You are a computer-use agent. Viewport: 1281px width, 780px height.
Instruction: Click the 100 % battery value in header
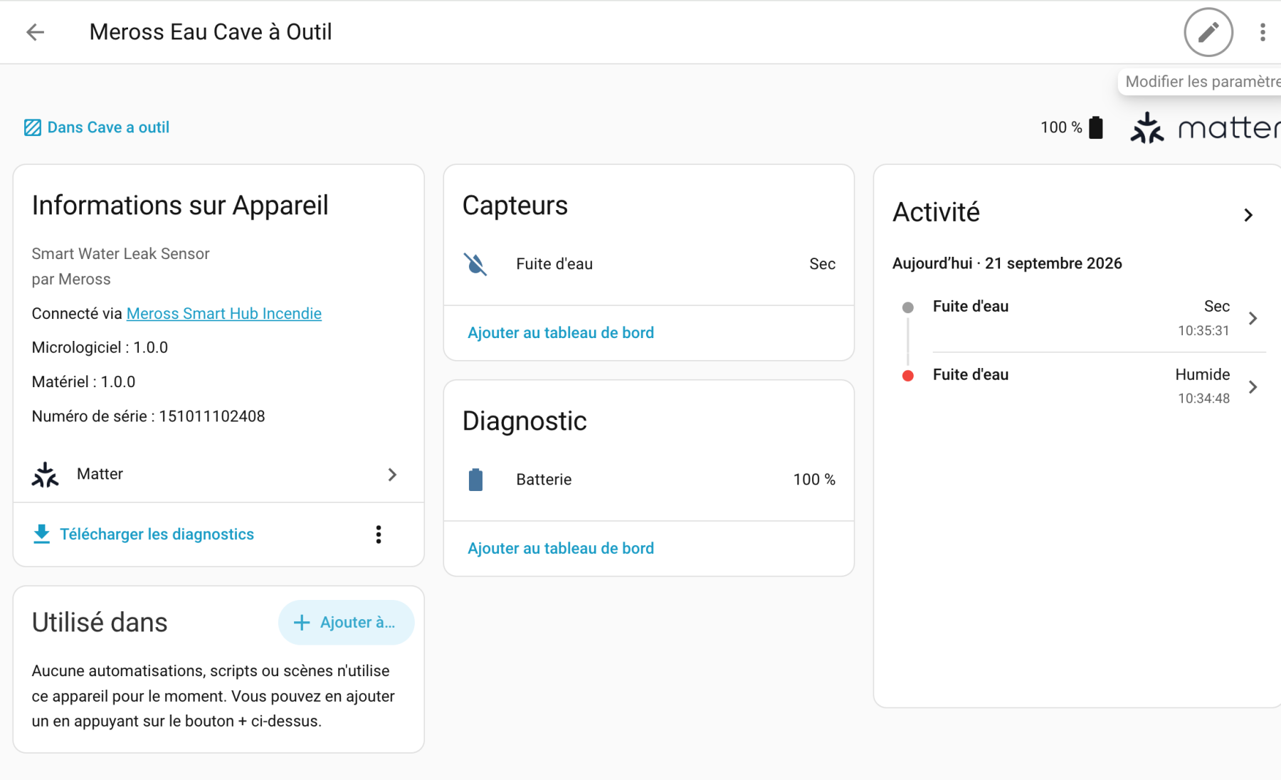[1061, 127]
